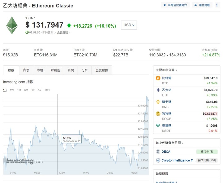
Task: Click the star icon to add to portfolio
Action: pos(165,5)
